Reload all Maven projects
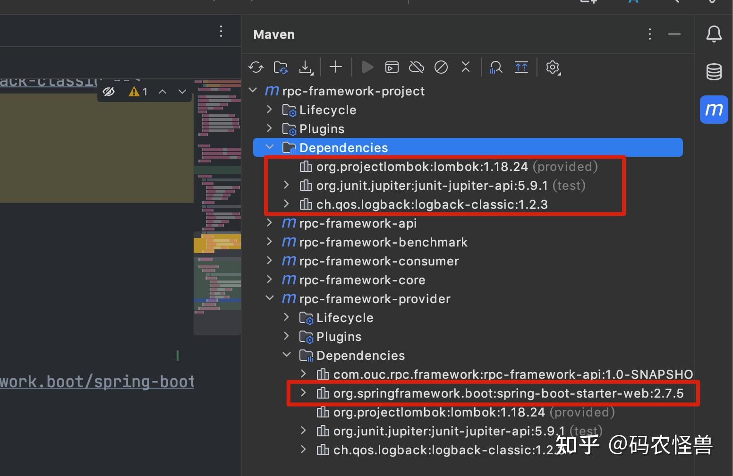Image resolution: width=733 pixels, height=476 pixels. [256, 67]
